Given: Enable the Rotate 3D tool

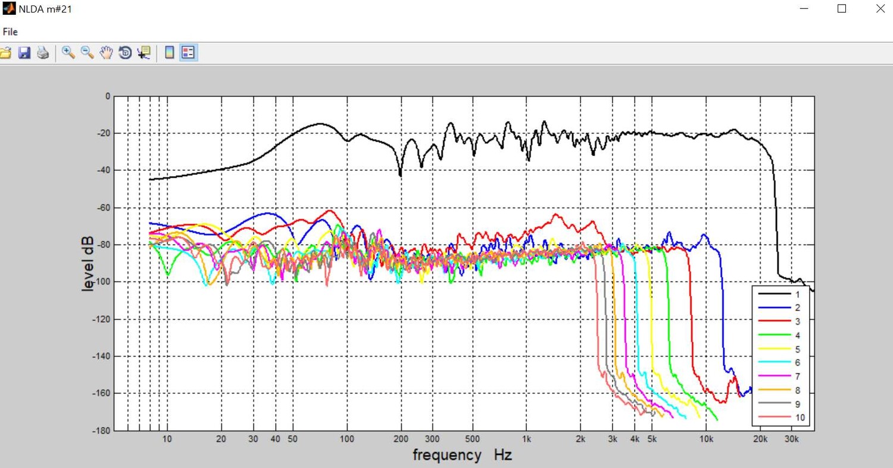Looking at the screenshot, I should coord(125,53).
